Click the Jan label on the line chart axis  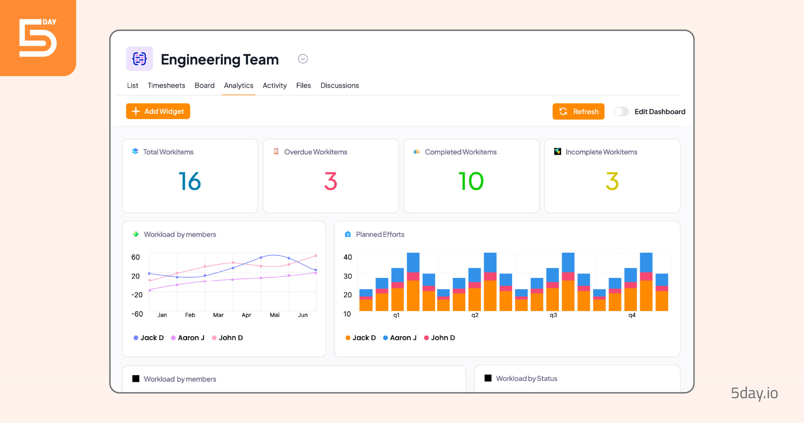[x=162, y=315]
